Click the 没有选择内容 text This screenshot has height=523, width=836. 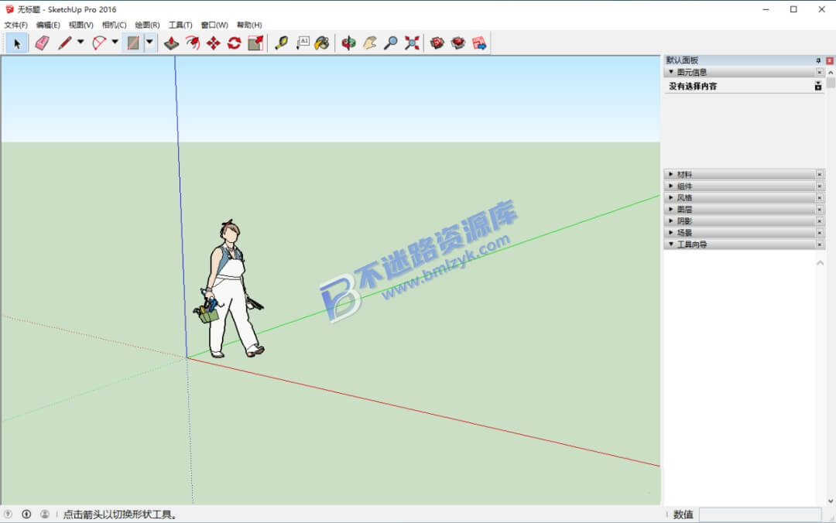pyautogui.click(x=693, y=86)
